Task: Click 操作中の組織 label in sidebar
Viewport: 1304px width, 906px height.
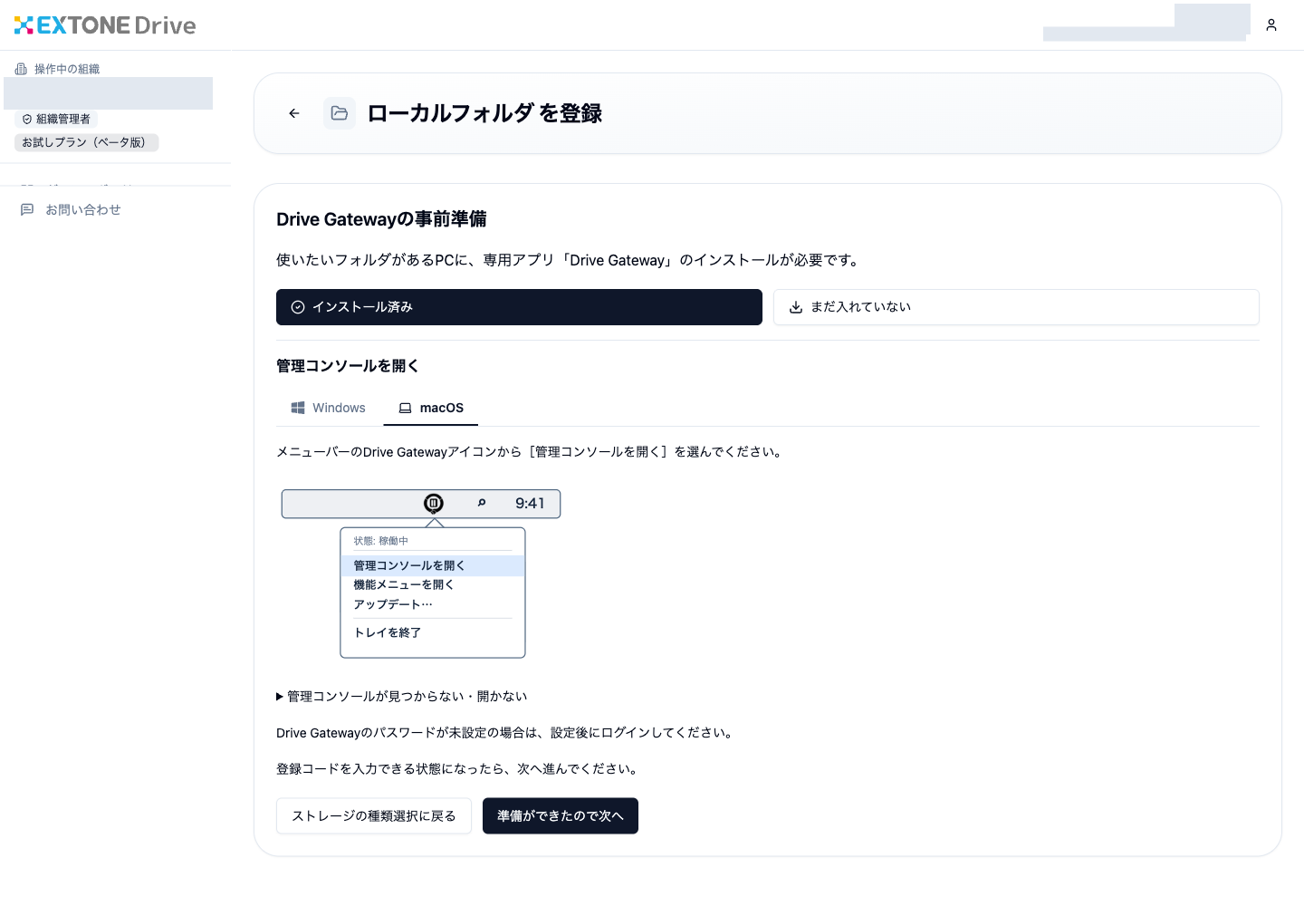Action: pos(67,69)
